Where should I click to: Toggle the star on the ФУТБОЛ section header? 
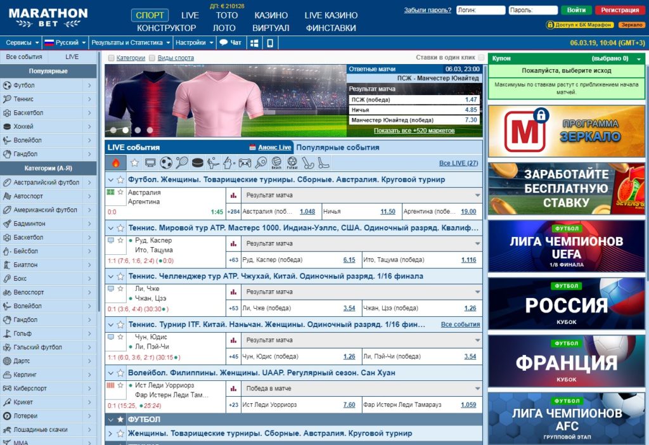(120, 420)
